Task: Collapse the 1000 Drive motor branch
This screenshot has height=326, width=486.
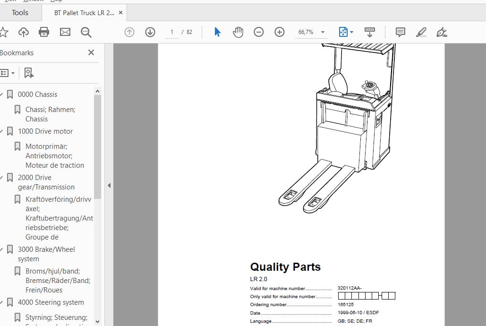Action: point(1,131)
